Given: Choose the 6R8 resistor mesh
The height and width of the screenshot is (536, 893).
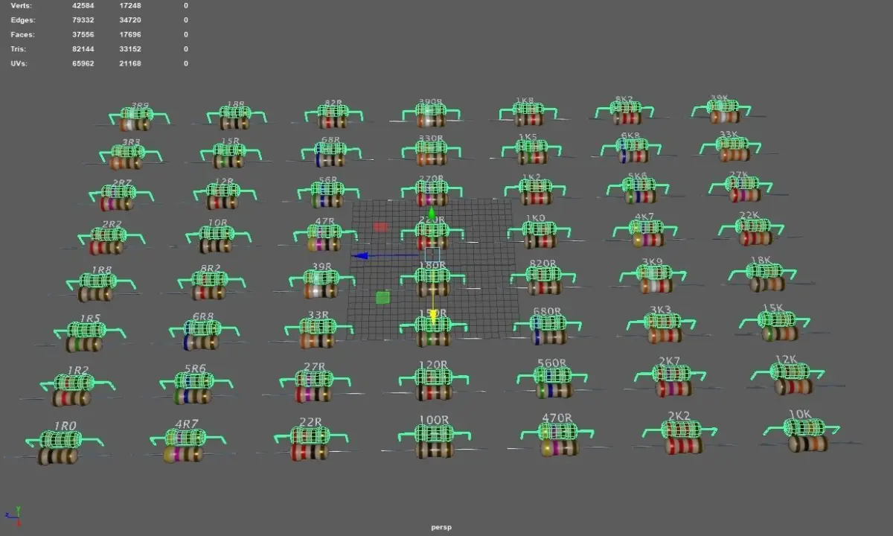Looking at the screenshot, I should click(202, 336).
